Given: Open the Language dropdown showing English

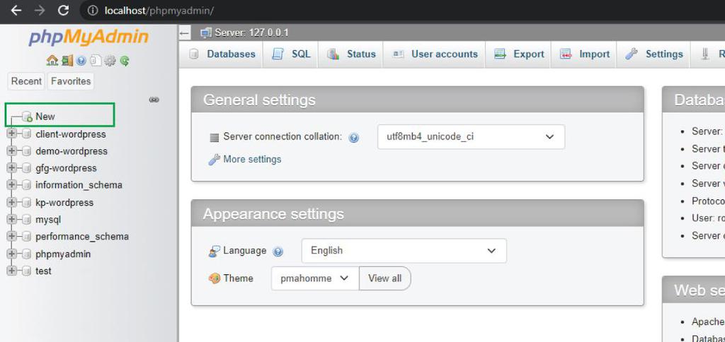Looking at the screenshot, I should tap(404, 250).
